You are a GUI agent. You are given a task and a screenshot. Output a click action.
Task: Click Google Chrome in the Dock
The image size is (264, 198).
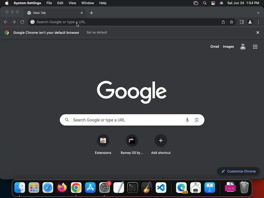click(x=76, y=187)
